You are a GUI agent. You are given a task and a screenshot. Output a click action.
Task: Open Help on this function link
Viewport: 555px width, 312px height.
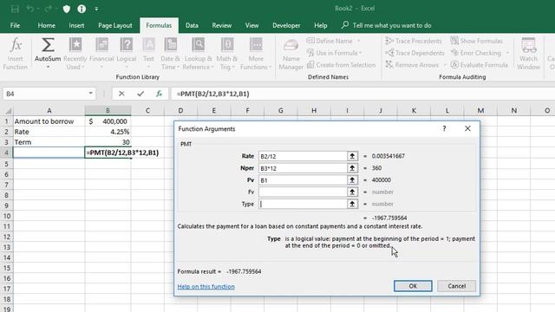[x=206, y=287]
